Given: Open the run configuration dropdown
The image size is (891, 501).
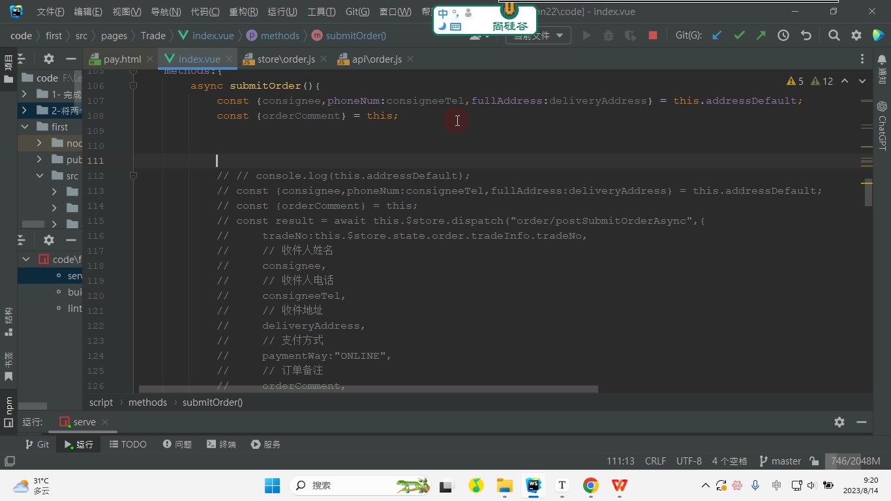Looking at the screenshot, I should [538, 36].
